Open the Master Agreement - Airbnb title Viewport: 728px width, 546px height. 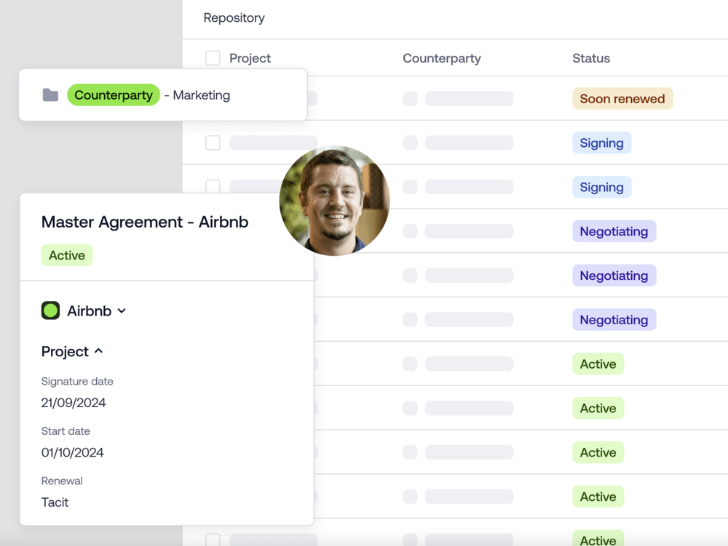[x=144, y=222]
